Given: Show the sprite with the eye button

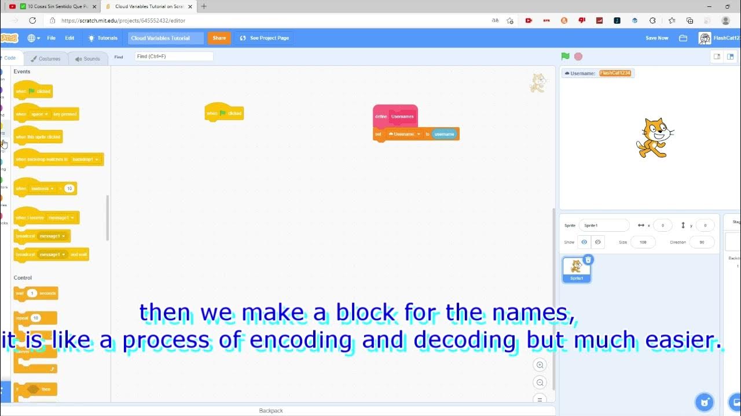Looking at the screenshot, I should pyautogui.click(x=584, y=242).
